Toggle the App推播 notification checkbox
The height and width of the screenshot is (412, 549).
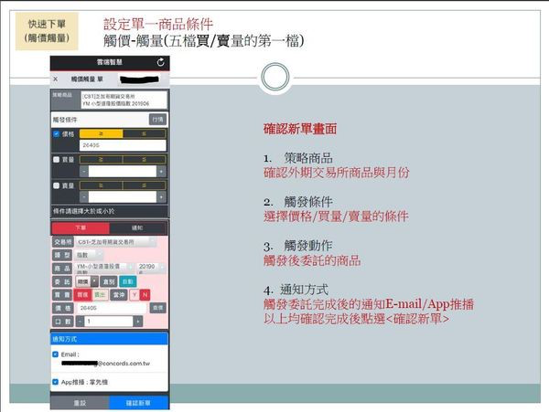(55, 382)
